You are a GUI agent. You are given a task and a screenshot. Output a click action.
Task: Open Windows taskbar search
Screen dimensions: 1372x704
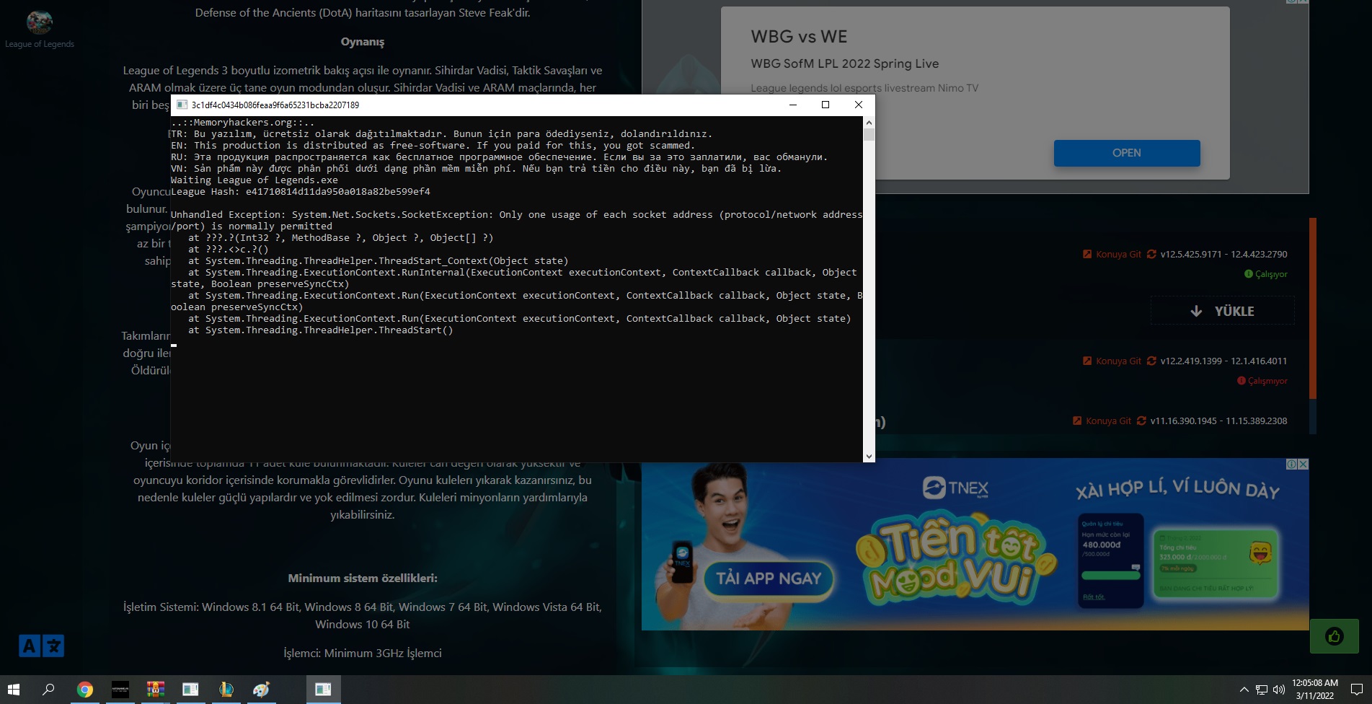point(48,690)
